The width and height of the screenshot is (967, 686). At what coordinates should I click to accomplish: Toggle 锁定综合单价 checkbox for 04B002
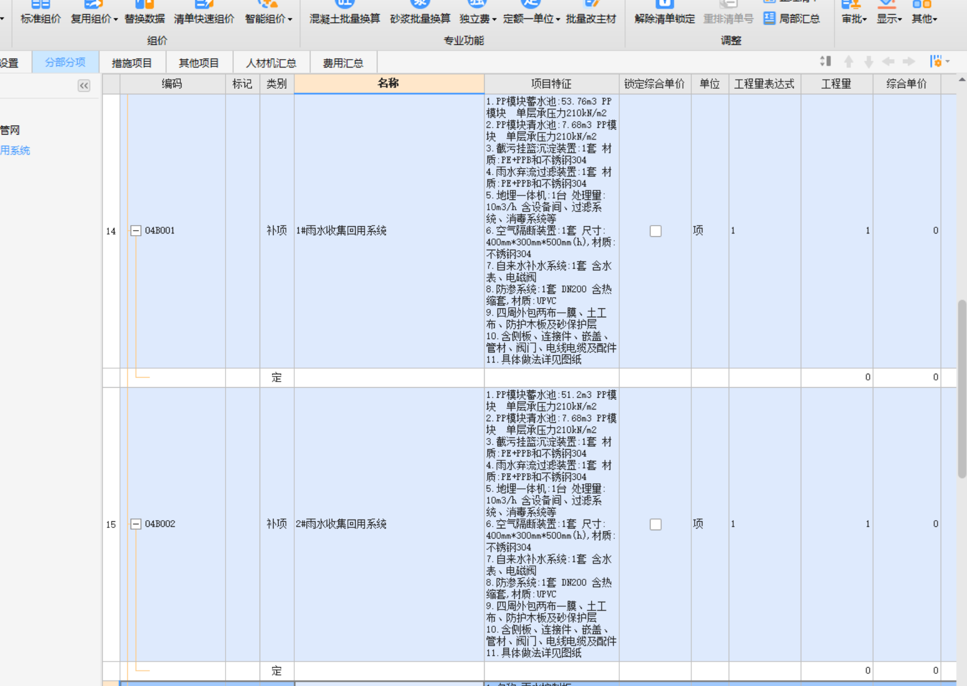coord(655,524)
